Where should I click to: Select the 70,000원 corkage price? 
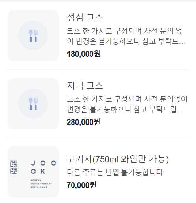click(82, 185)
